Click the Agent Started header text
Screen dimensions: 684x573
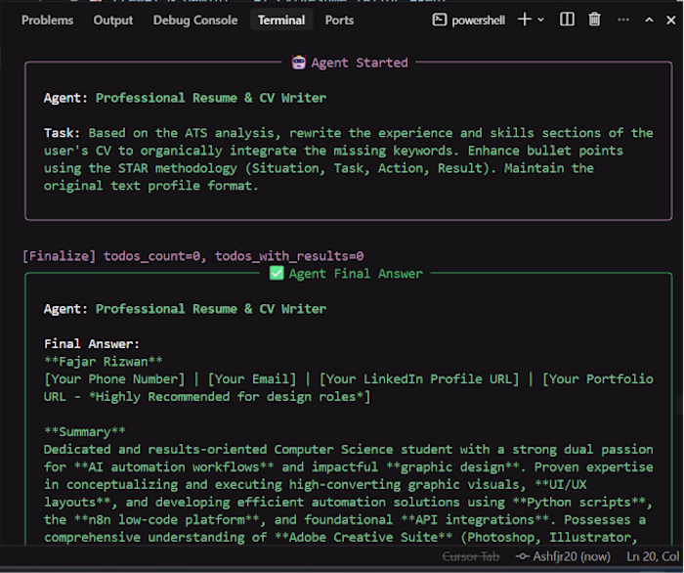pyautogui.click(x=360, y=63)
